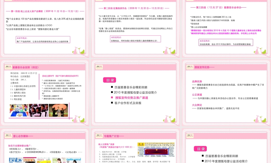Image resolution: width=271 pixels, height=163 pixels.
Task: Click the Sohu logo on 搜狐宣传优势 slide
Action: pyautogui.click(x=190, y=67)
